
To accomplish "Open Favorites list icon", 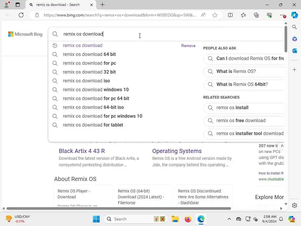I will click(x=243, y=15).
